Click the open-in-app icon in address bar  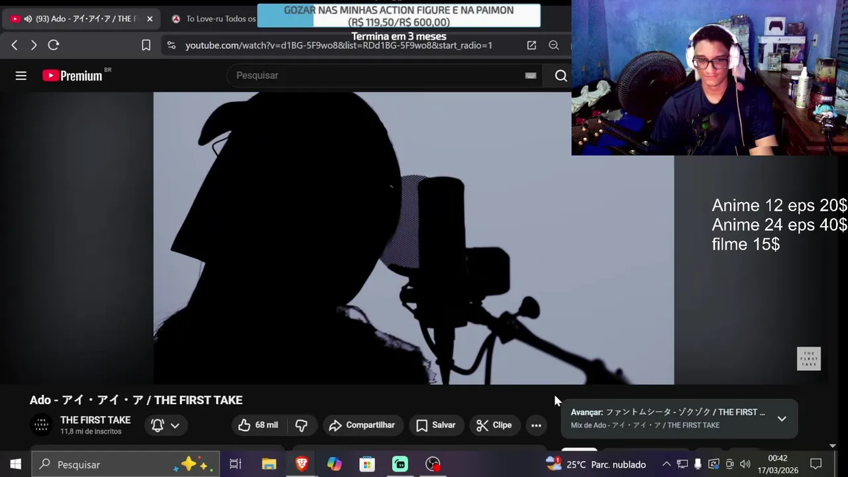[531, 45]
